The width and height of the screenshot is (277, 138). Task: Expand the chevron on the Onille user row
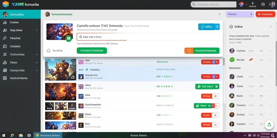pos(271,77)
